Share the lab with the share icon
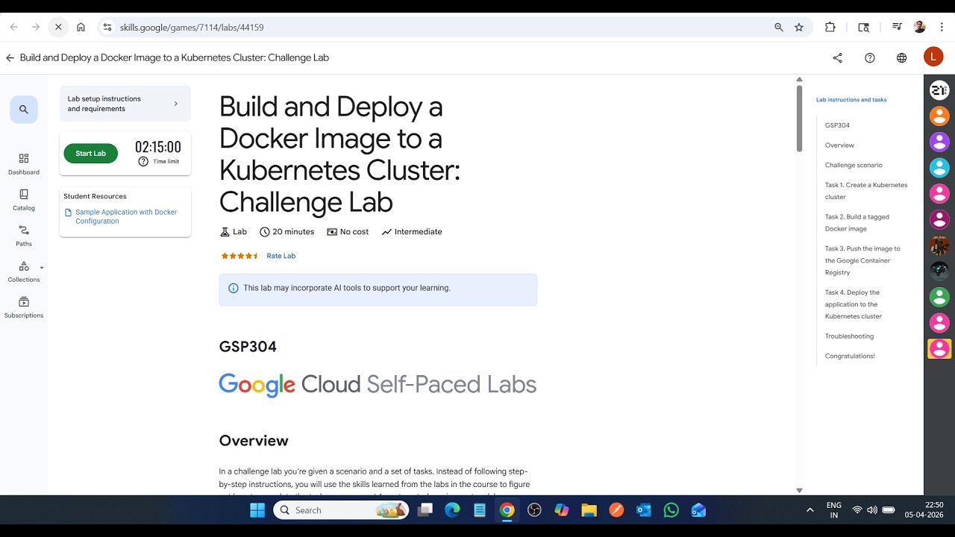The height and width of the screenshot is (537, 955). point(837,57)
